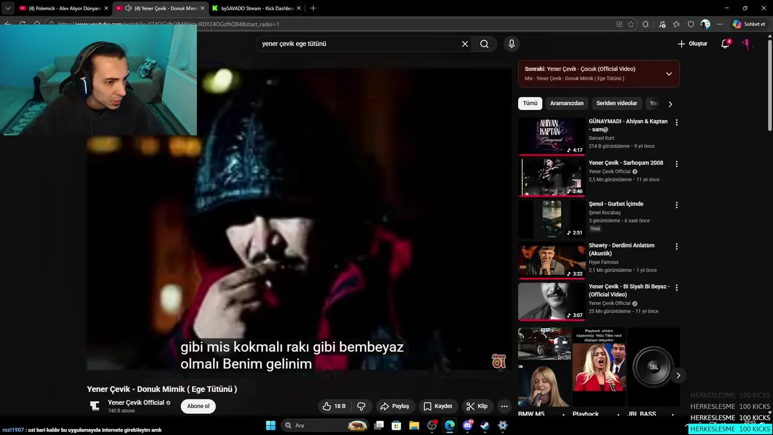Start voice search with the microphone icon
The height and width of the screenshot is (435, 773).
(512, 44)
